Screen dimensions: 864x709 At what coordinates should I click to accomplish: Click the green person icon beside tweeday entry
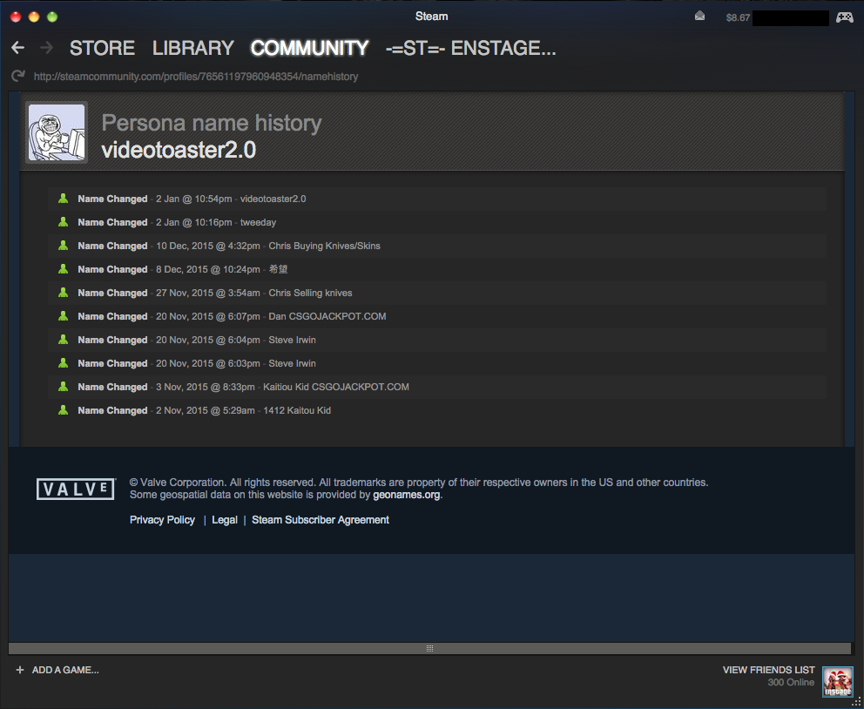pyautogui.click(x=63, y=222)
